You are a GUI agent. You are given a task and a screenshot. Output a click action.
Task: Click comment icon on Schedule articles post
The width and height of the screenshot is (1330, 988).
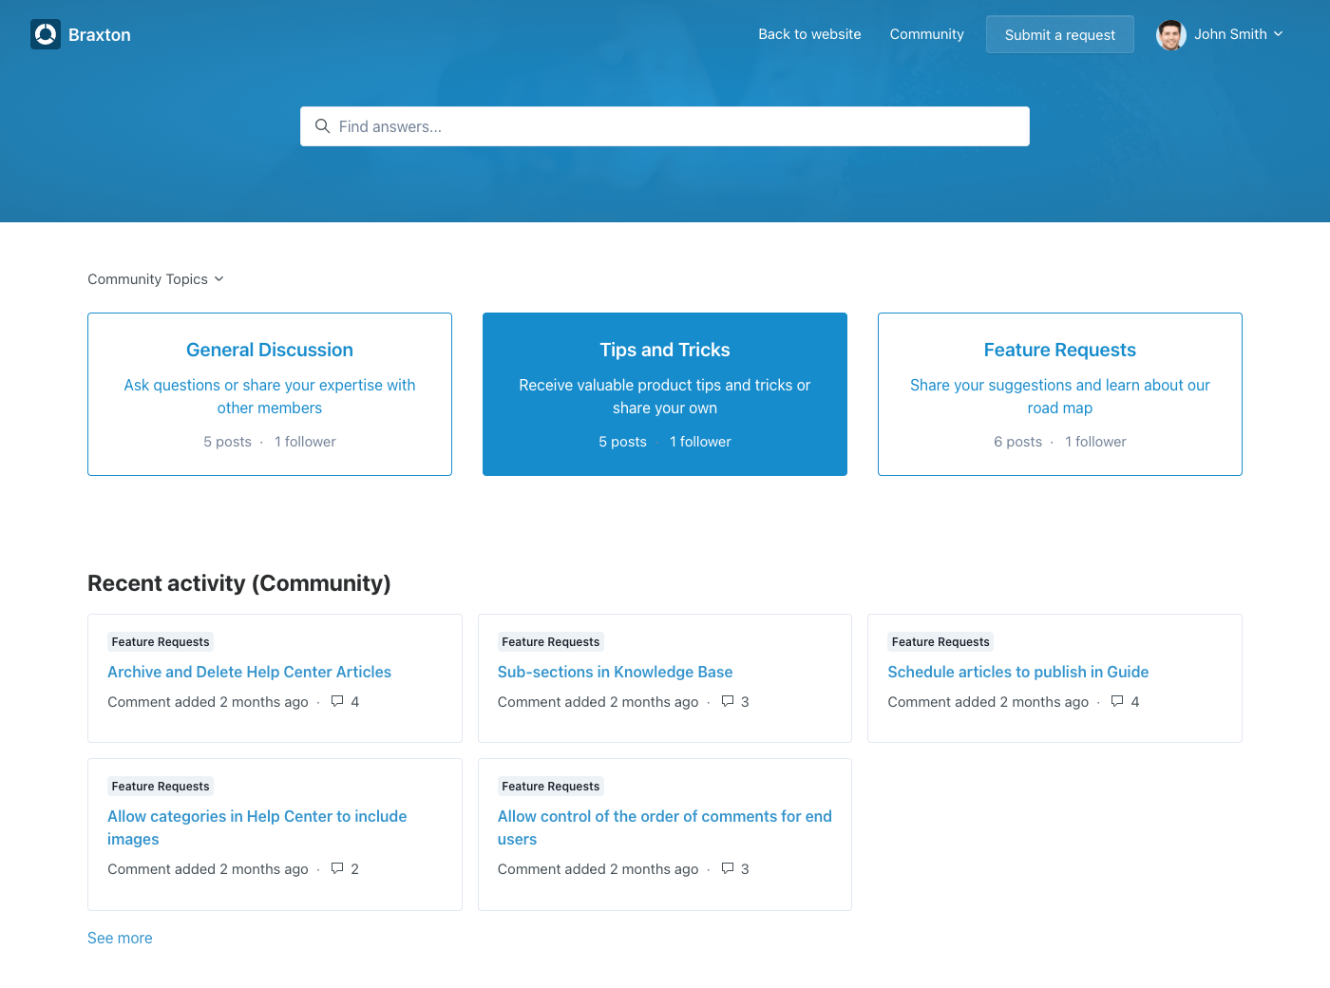point(1117,701)
